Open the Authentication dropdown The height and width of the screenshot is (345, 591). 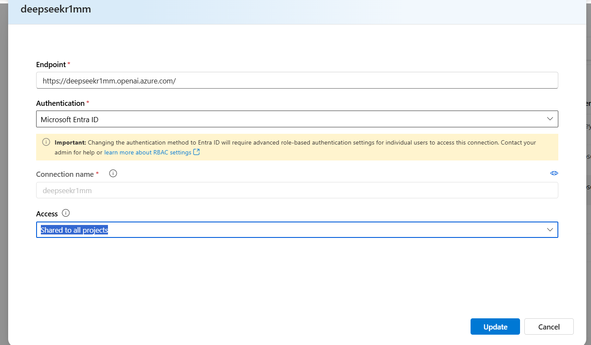tap(297, 119)
